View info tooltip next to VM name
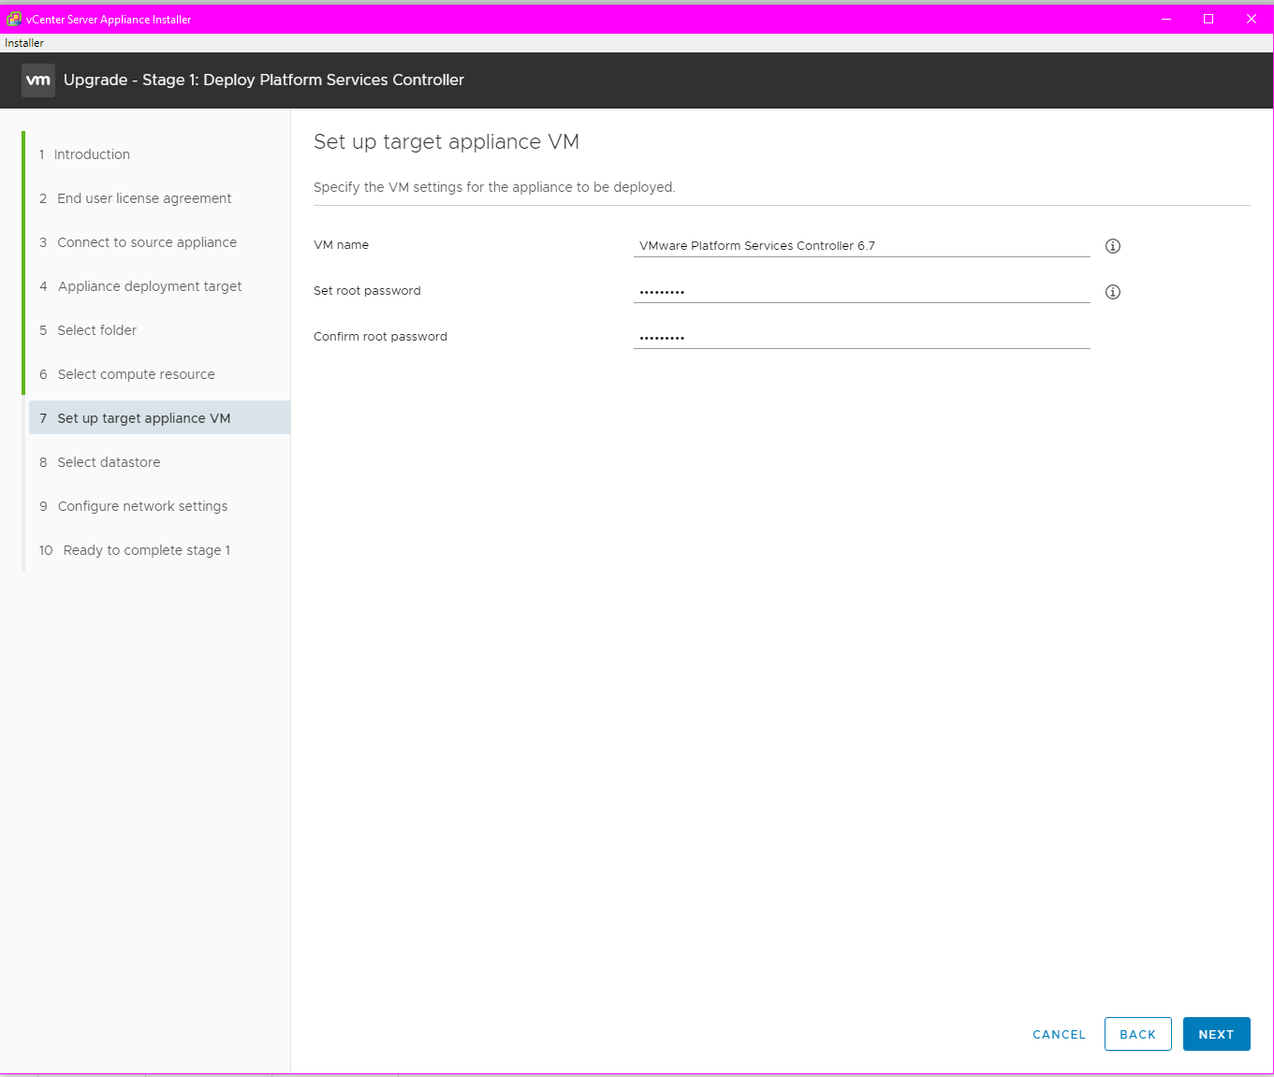This screenshot has height=1077, width=1274. pos(1112,245)
